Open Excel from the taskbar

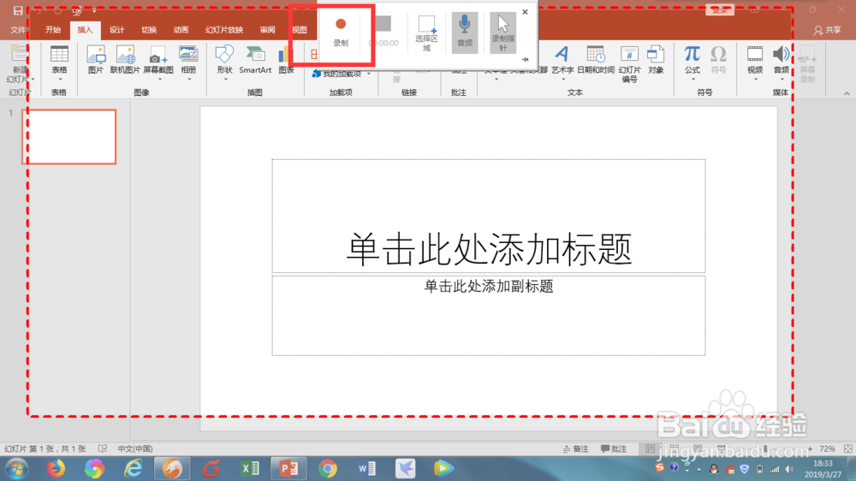tap(250, 468)
